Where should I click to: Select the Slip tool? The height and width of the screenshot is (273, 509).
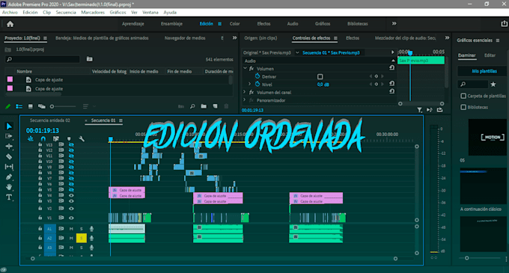9,167
